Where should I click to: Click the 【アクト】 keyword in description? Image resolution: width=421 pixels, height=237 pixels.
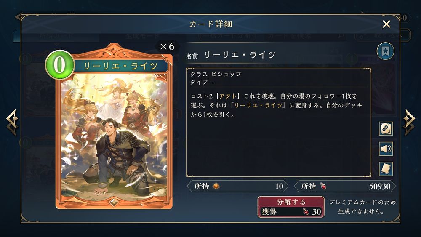[x=228, y=96]
